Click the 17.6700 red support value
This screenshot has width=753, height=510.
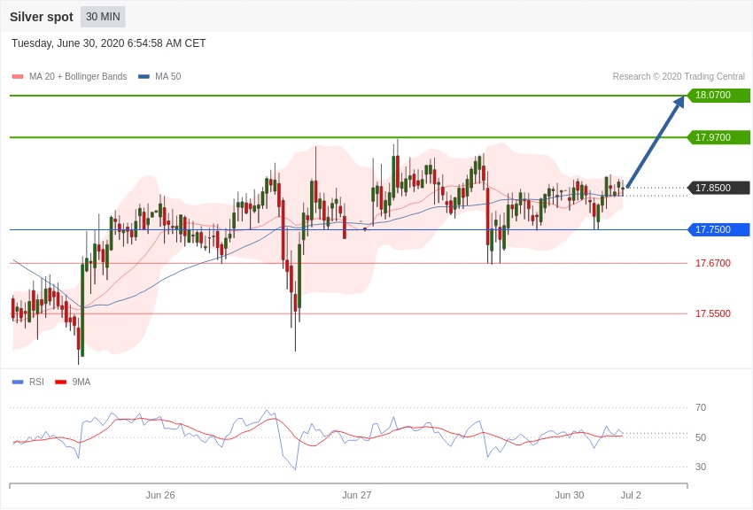712,263
